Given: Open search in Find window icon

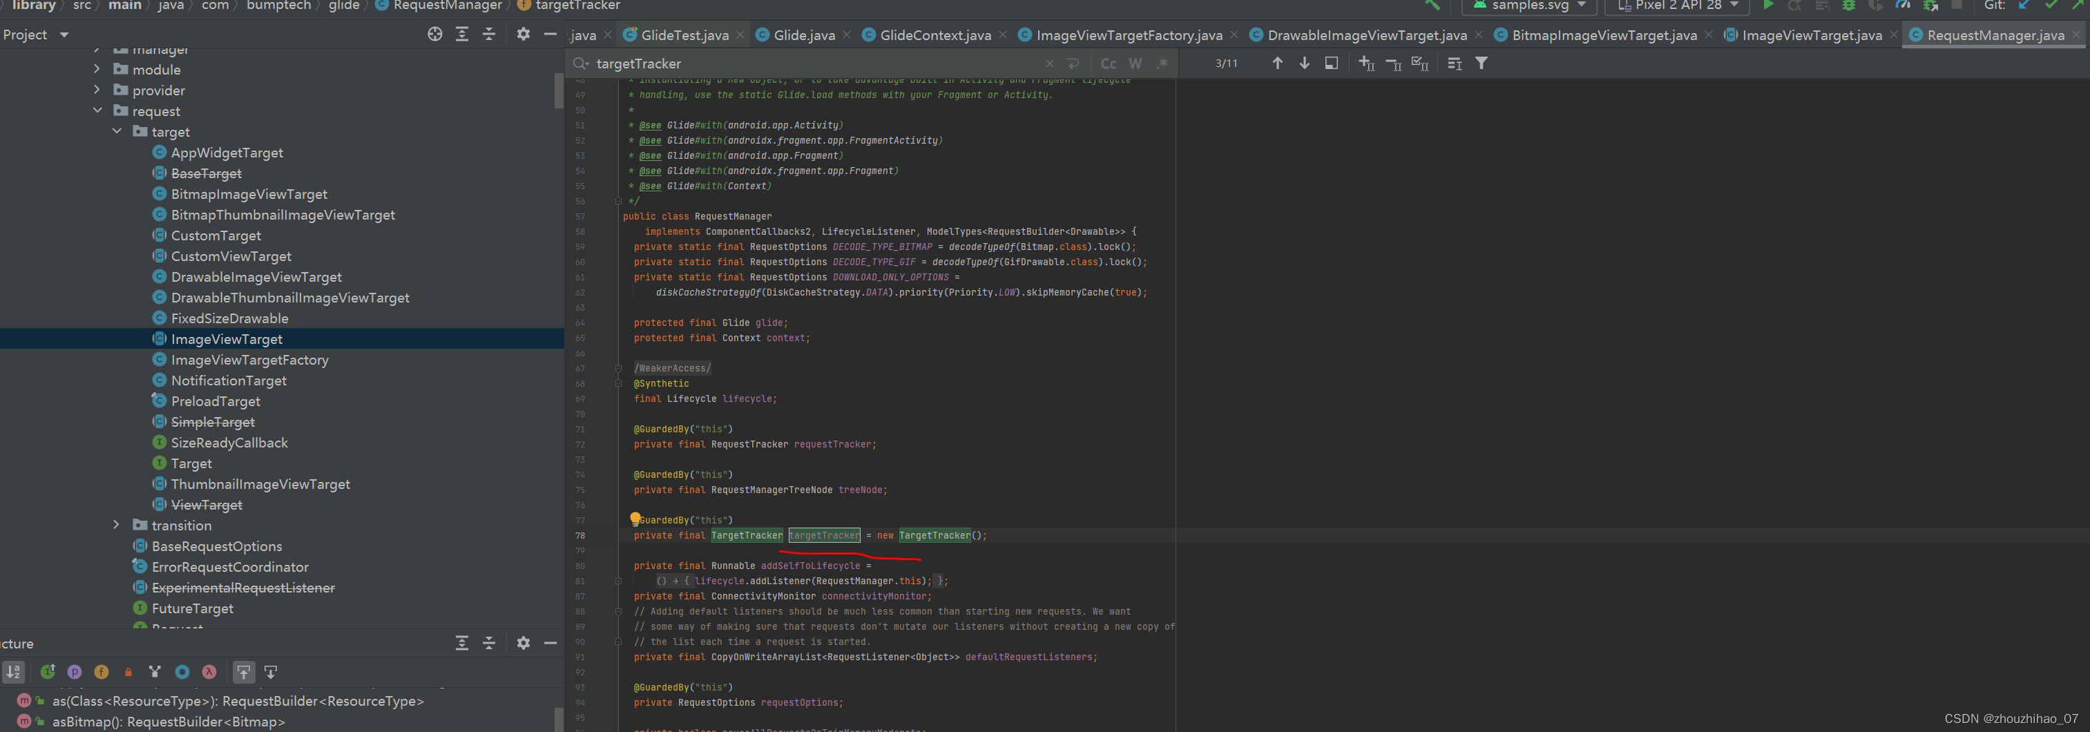Looking at the screenshot, I should [x=1455, y=64].
